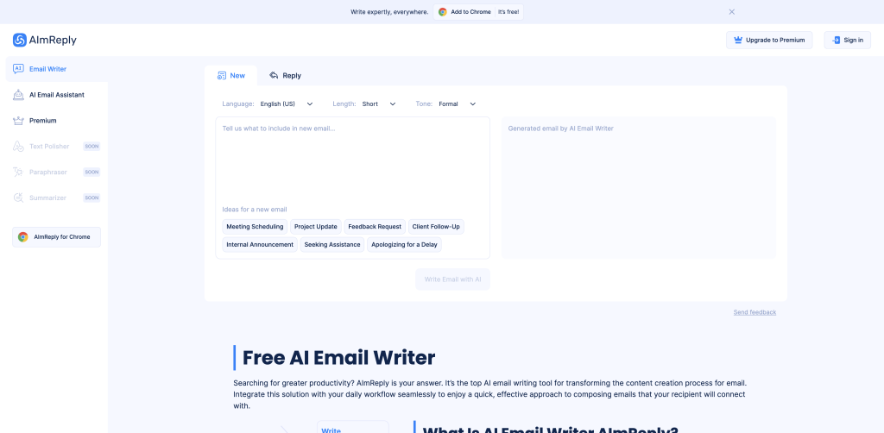Choose Client Follow-Up idea chip
This screenshot has width=884, height=433.
click(436, 227)
